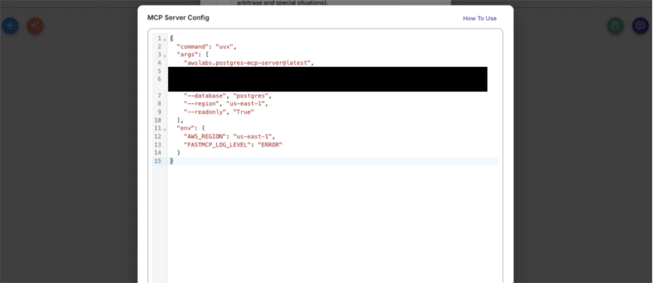Image resolution: width=653 pixels, height=283 pixels.
Task: Click the "--database" argument text
Action: click(x=205, y=95)
